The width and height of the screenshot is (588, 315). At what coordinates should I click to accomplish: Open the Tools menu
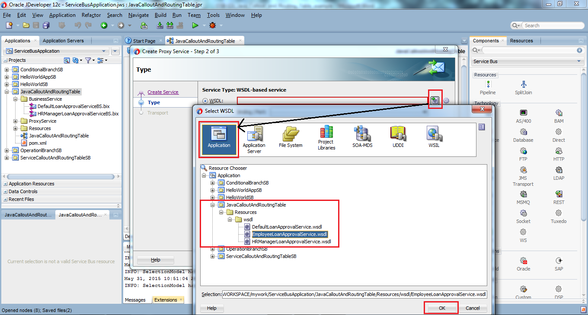(x=213, y=15)
